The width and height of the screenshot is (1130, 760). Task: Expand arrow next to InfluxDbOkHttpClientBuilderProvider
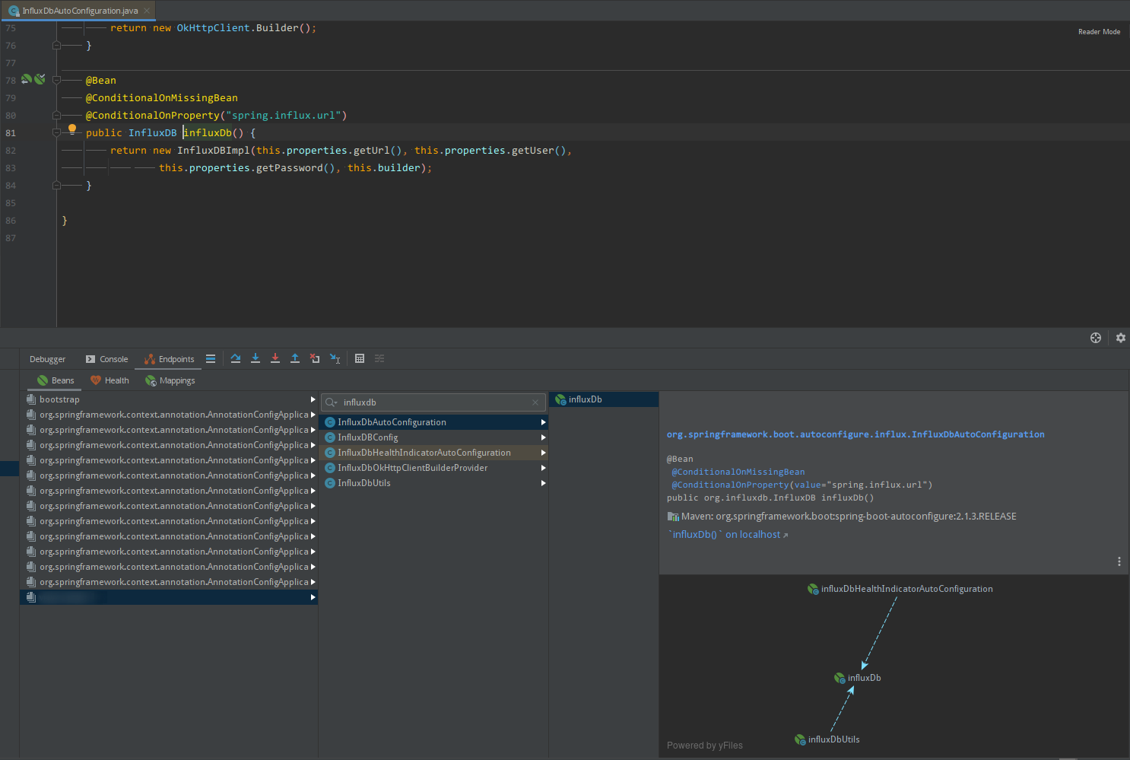pyautogui.click(x=543, y=468)
